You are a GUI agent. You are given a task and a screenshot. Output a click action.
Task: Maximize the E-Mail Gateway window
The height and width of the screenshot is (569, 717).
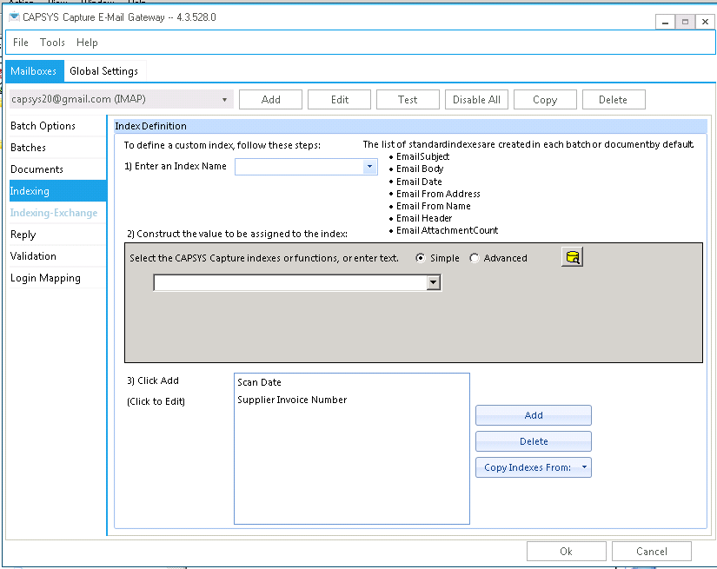click(685, 22)
